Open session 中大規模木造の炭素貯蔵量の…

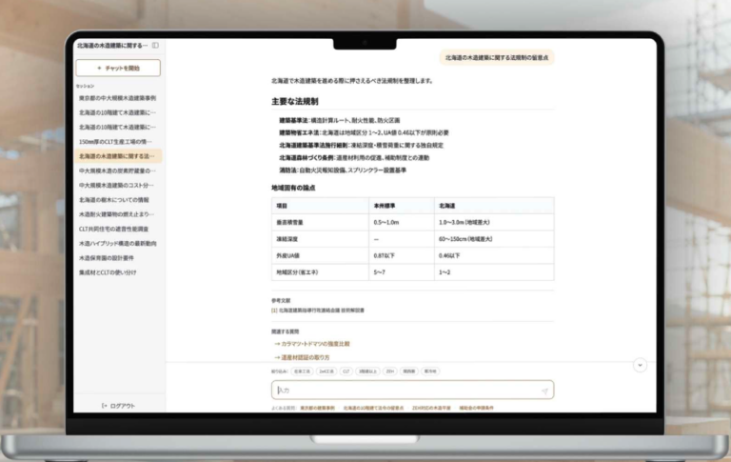117,171
